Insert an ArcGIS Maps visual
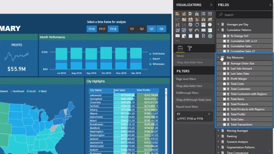 (x=210, y=36)
